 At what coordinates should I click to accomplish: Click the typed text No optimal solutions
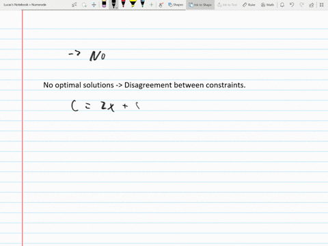(x=79, y=85)
